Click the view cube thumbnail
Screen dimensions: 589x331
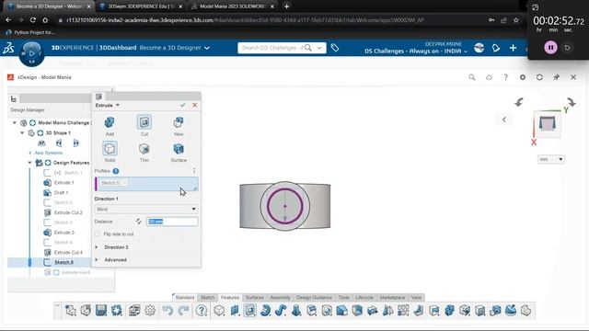(x=548, y=123)
